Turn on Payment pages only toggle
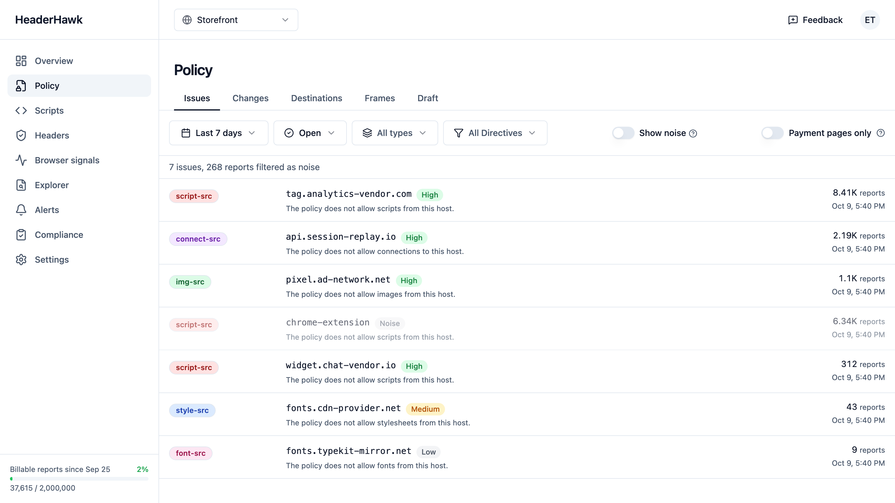This screenshot has width=895, height=503. 772,133
